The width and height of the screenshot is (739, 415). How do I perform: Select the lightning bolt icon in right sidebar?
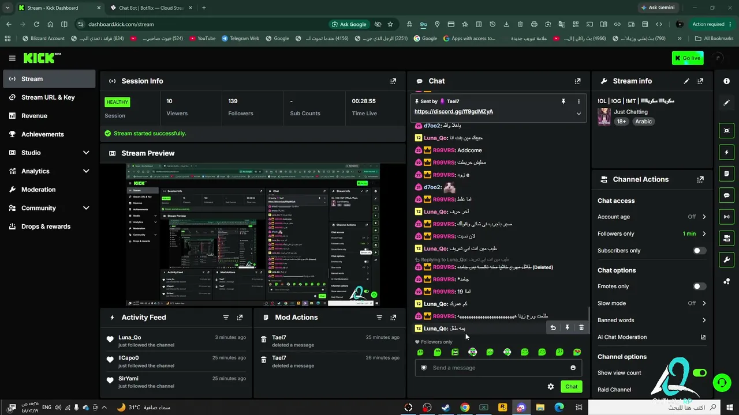click(x=726, y=153)
